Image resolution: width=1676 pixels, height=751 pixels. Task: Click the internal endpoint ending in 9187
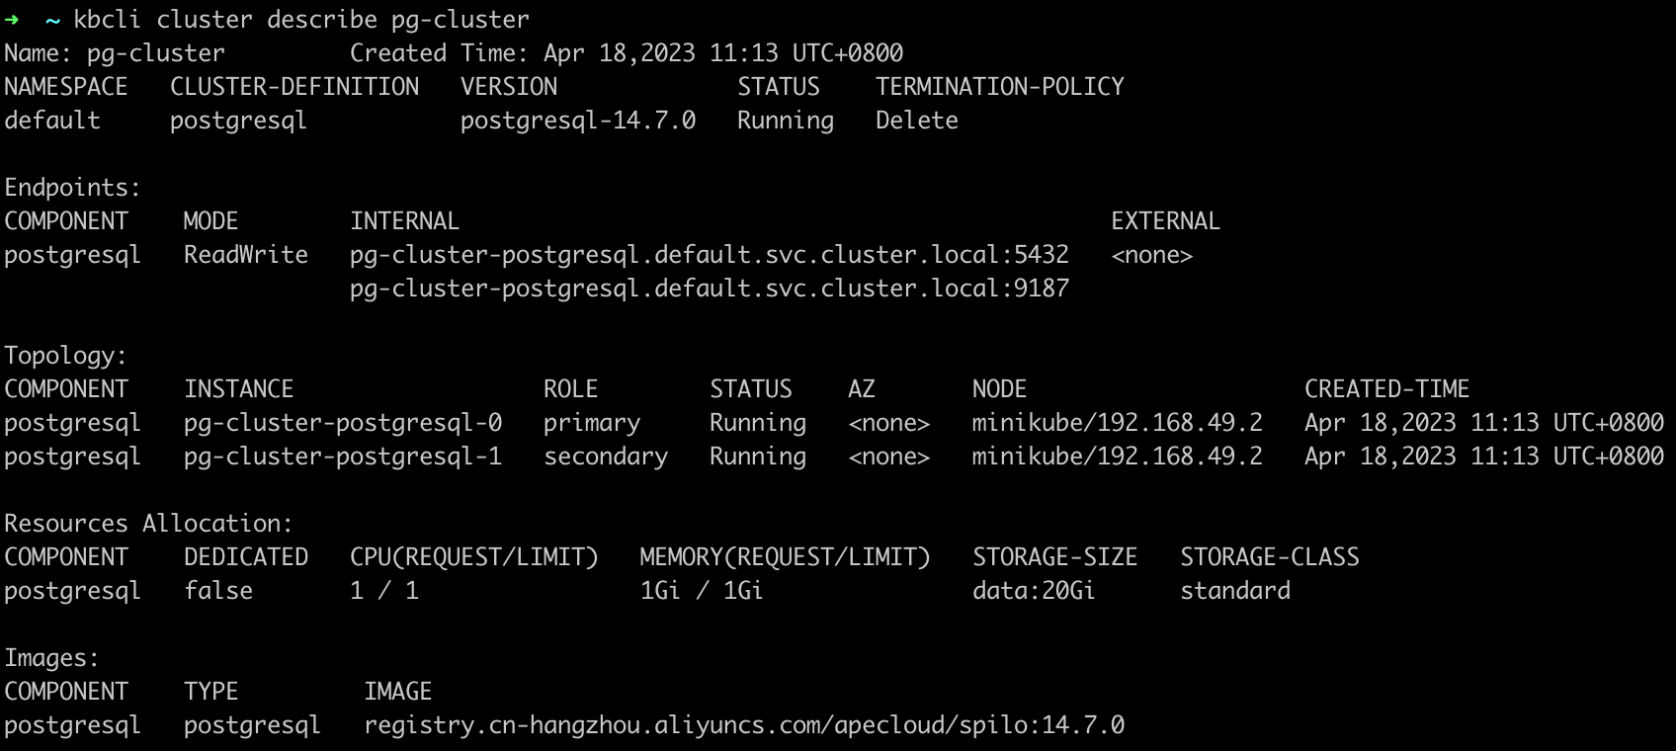click(710, 289)
